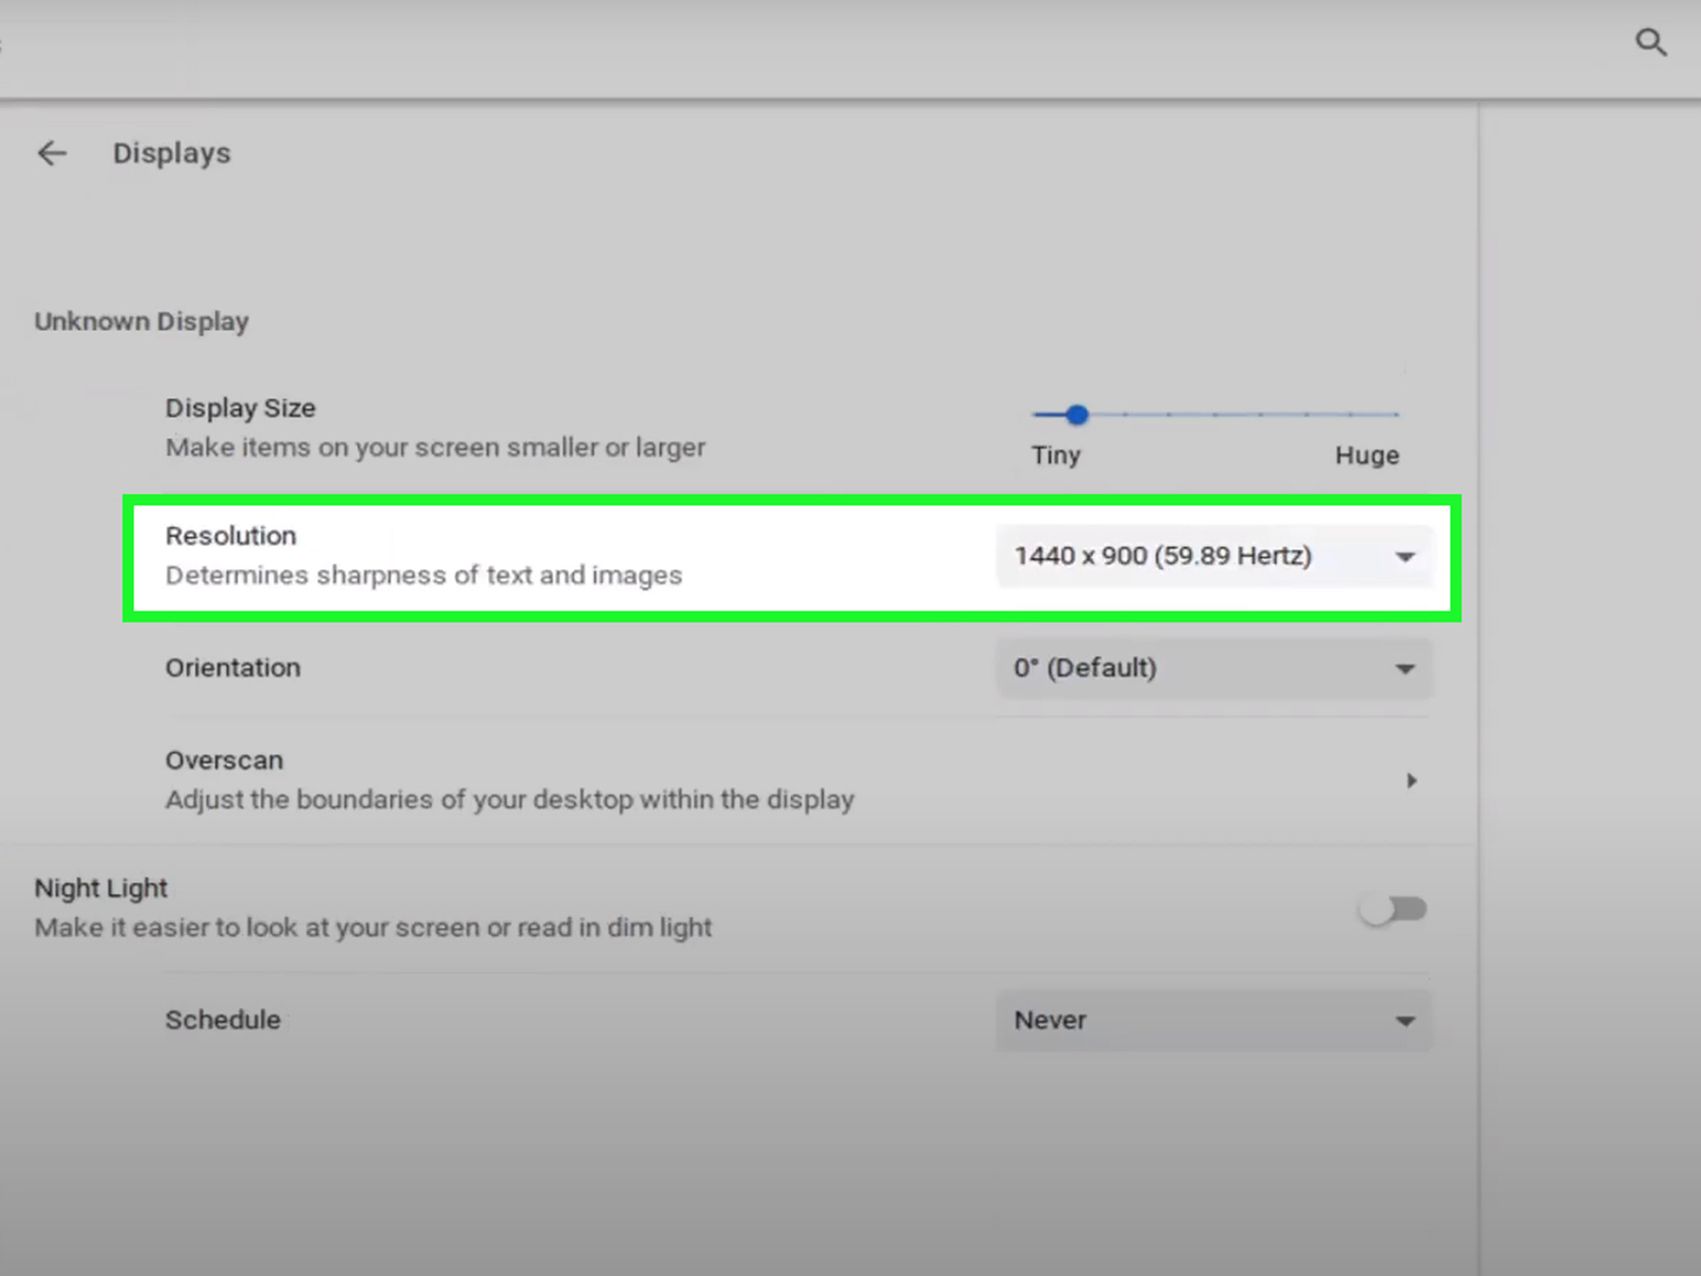Click the Tiny label under the slider
The height and width of the screenshot is (1276, 1701).
coord(1056,456)
